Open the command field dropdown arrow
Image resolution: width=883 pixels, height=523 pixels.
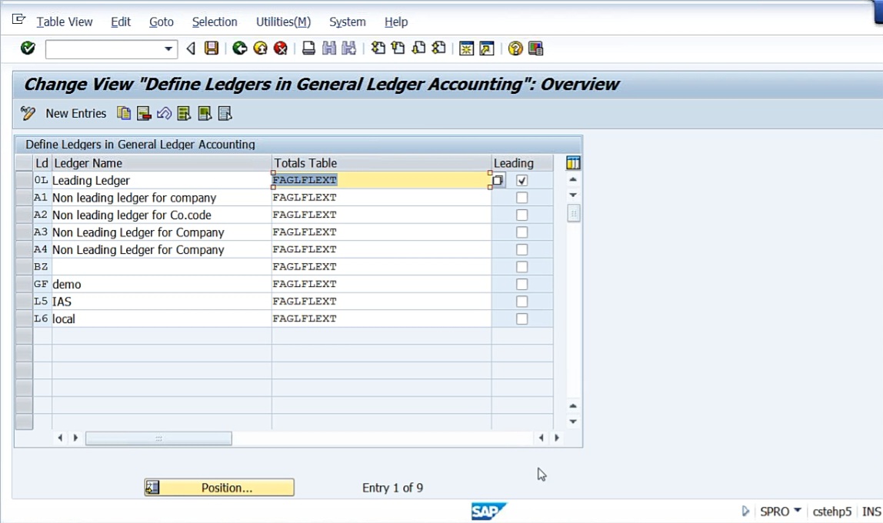[x=168, y=49]
